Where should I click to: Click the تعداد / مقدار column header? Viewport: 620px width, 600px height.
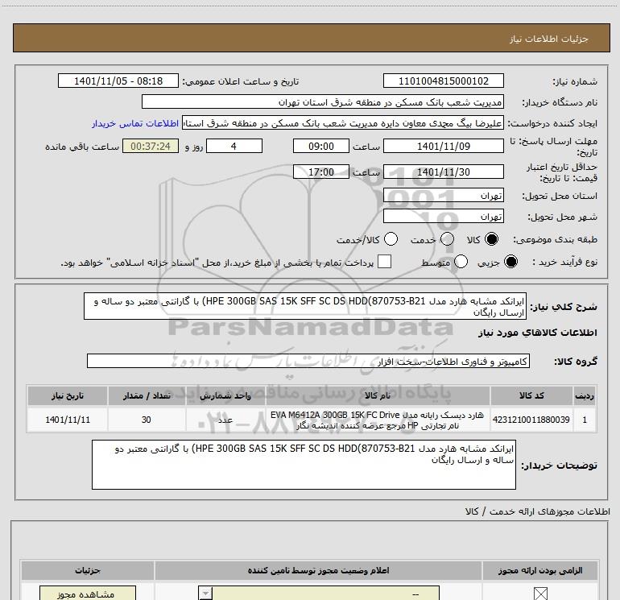(147, 396)
